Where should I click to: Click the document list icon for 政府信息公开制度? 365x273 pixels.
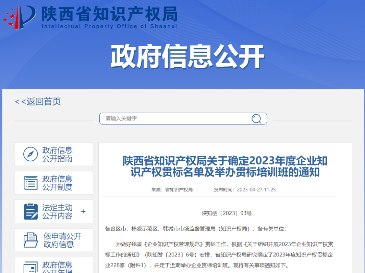tap(30, 183)
